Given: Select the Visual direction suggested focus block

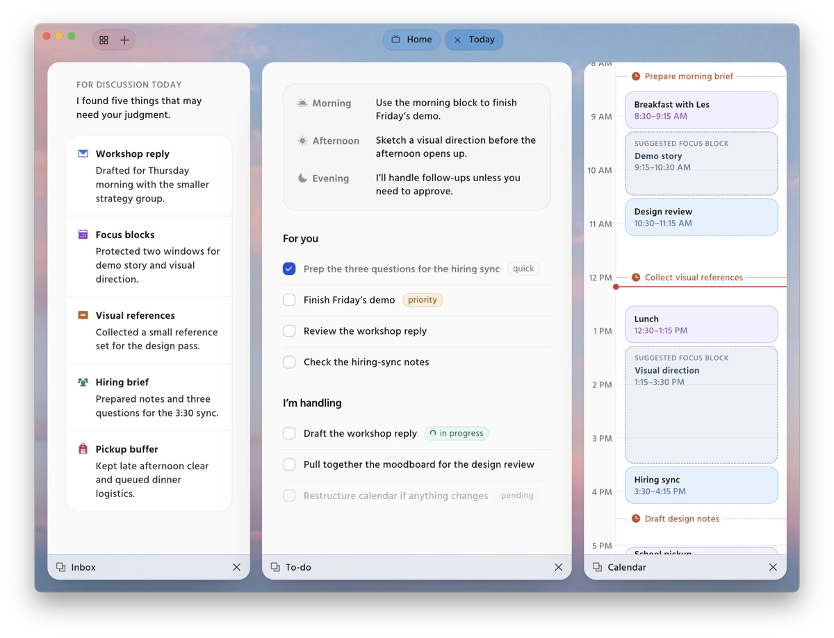Looking at the screenshot, I should tap(701, 405).
